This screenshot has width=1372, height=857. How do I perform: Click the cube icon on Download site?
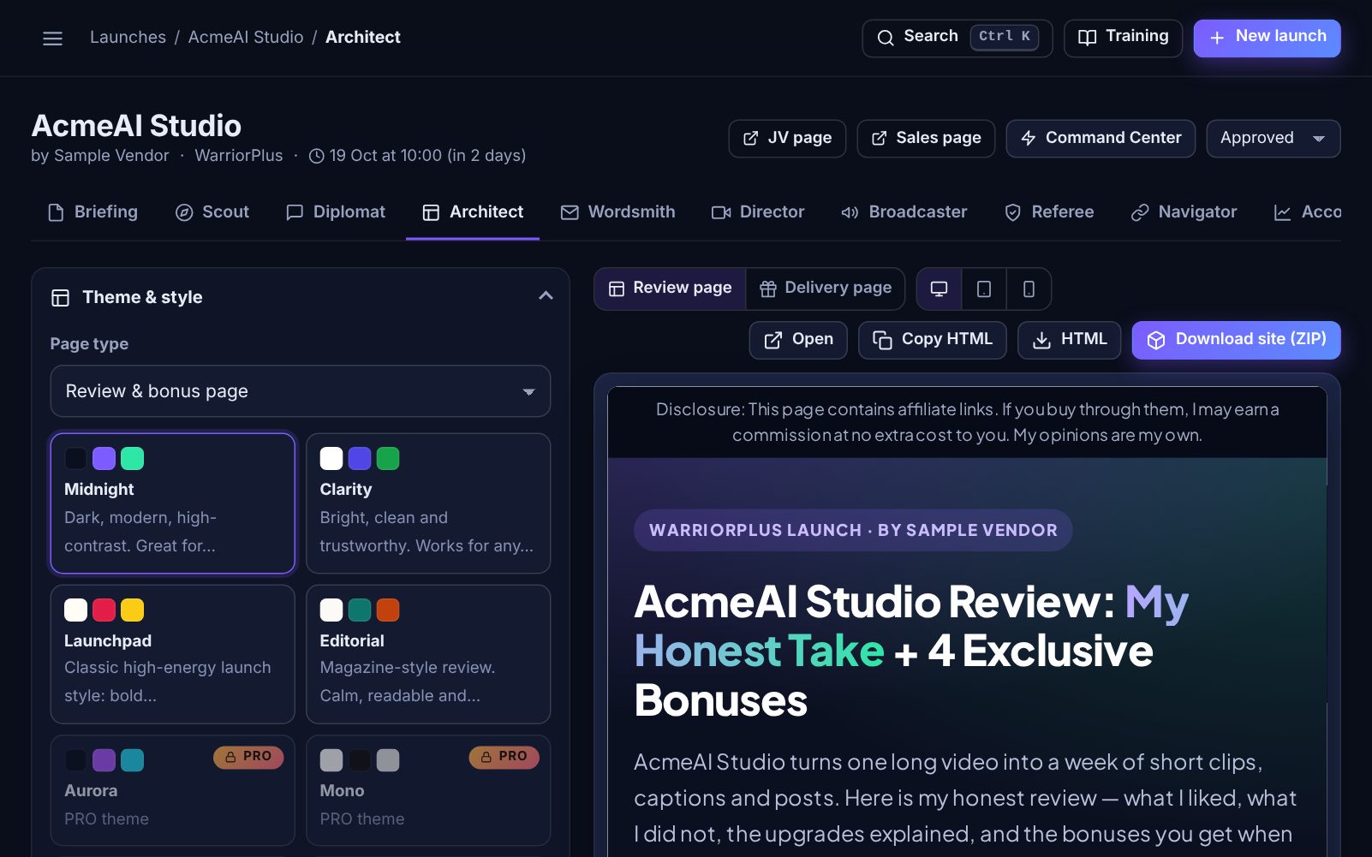(x=1156, y=340)
